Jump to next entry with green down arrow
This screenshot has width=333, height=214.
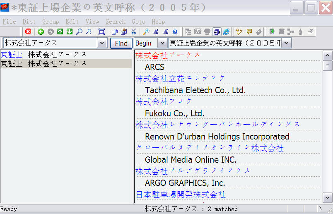[70, 32]
